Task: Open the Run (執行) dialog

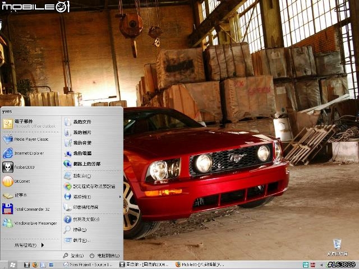Action: (x=92, y=240)
